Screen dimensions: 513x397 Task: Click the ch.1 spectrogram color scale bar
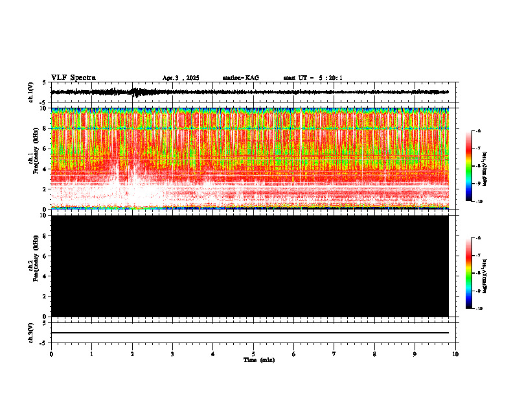tap(468, 166)
